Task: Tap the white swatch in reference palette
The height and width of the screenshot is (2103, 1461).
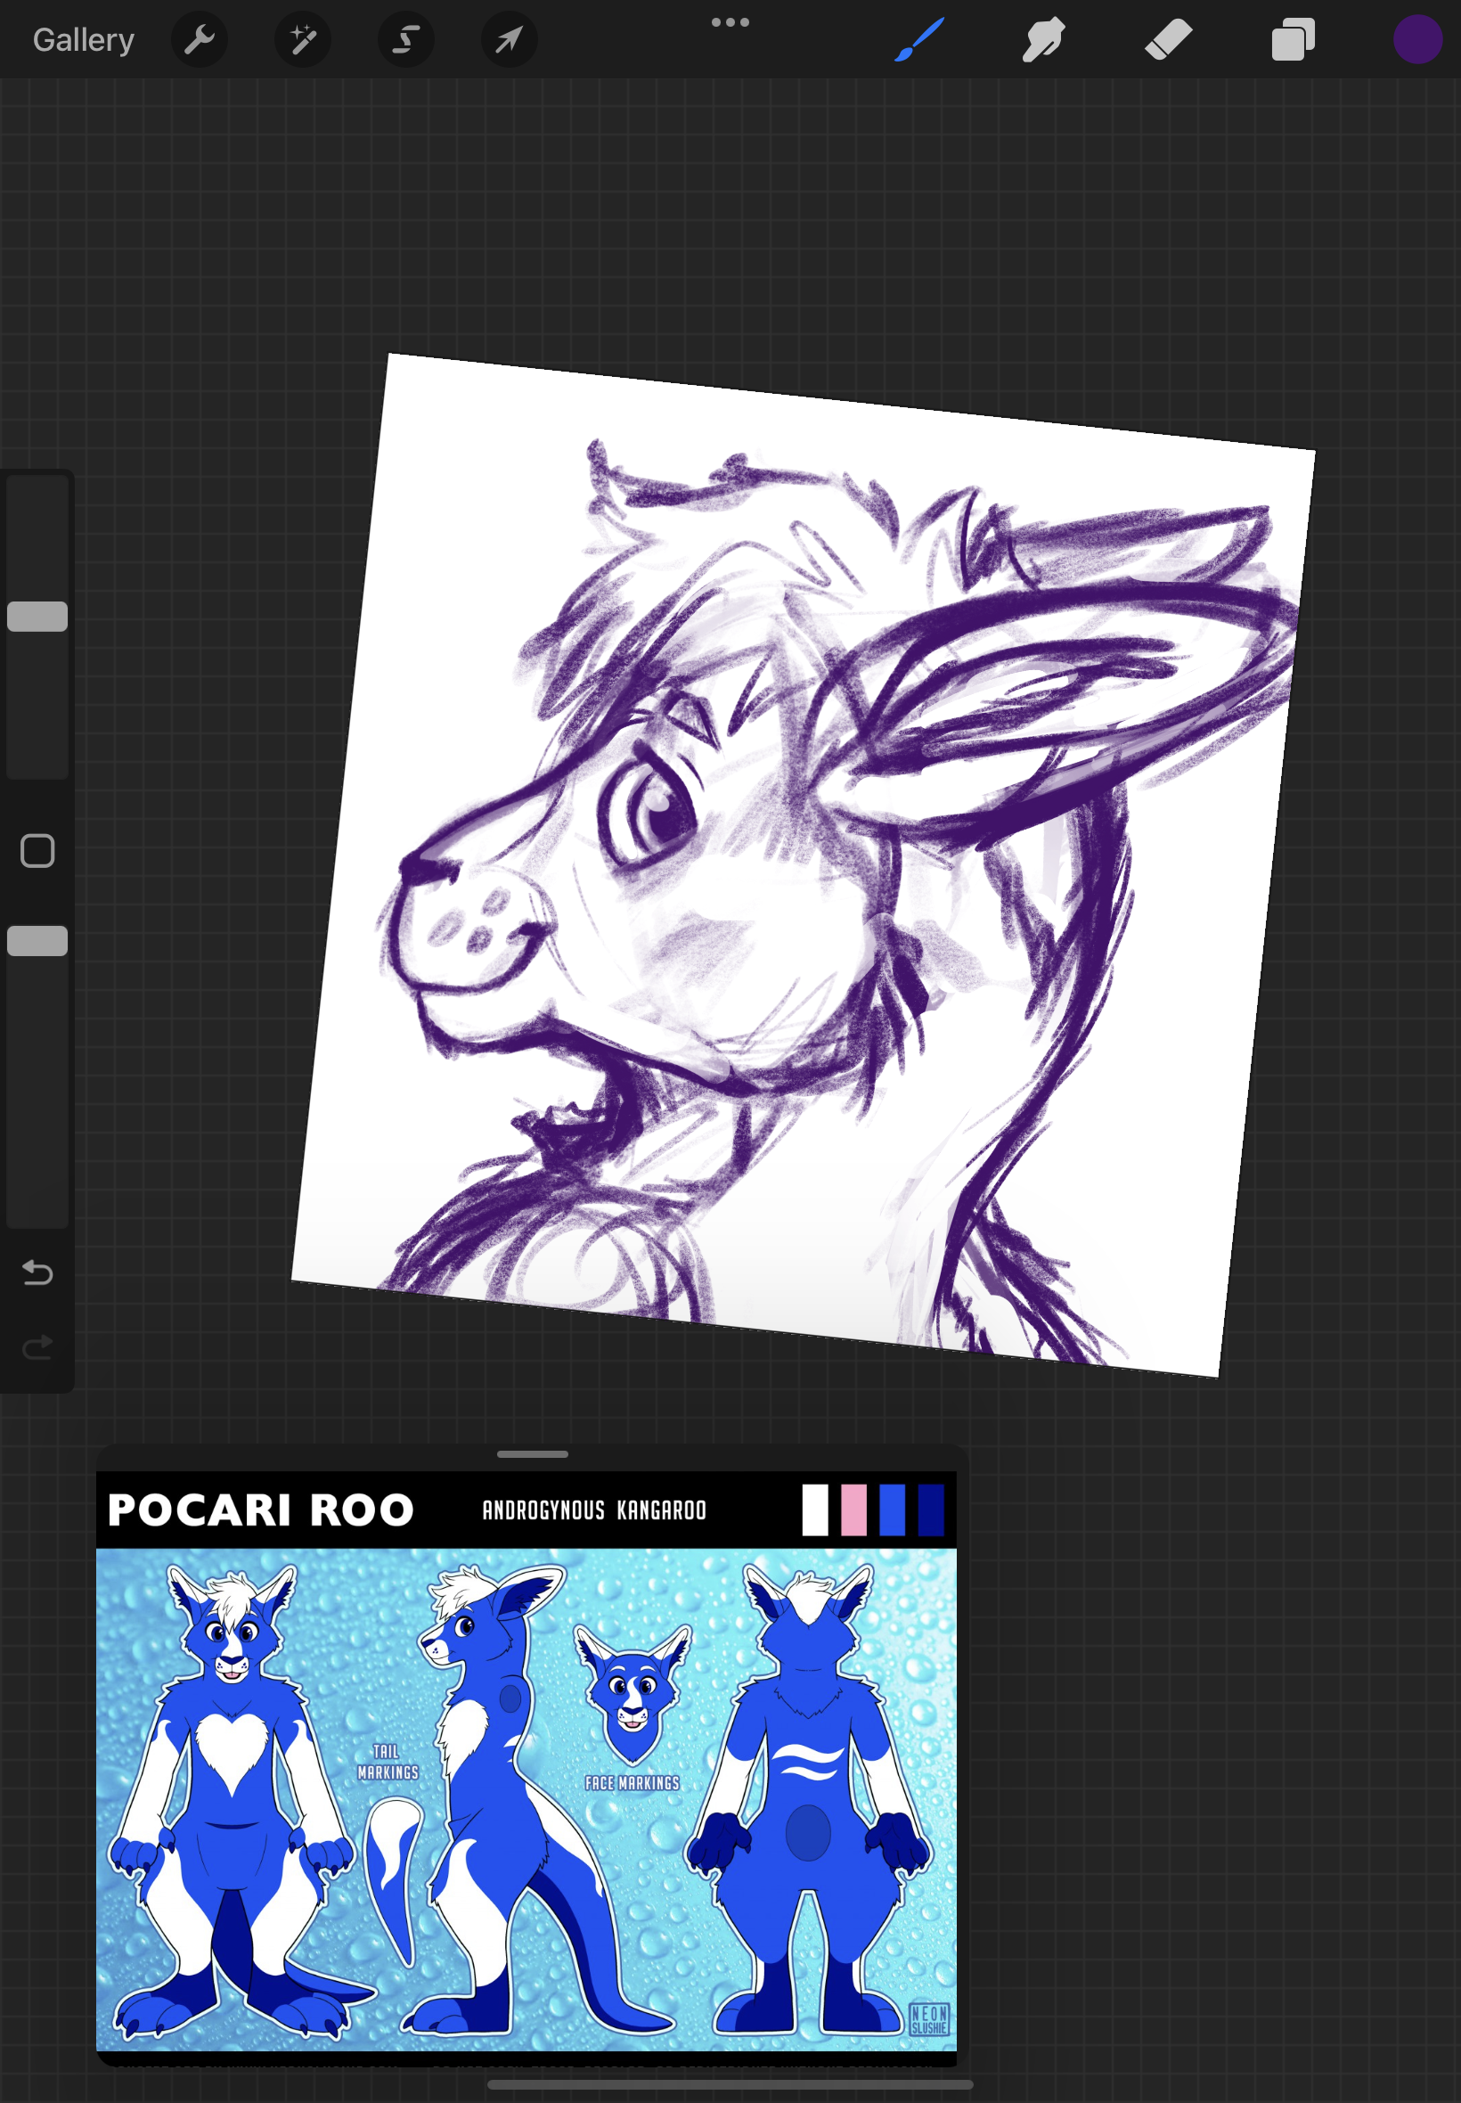Action: pos(815,1510)
